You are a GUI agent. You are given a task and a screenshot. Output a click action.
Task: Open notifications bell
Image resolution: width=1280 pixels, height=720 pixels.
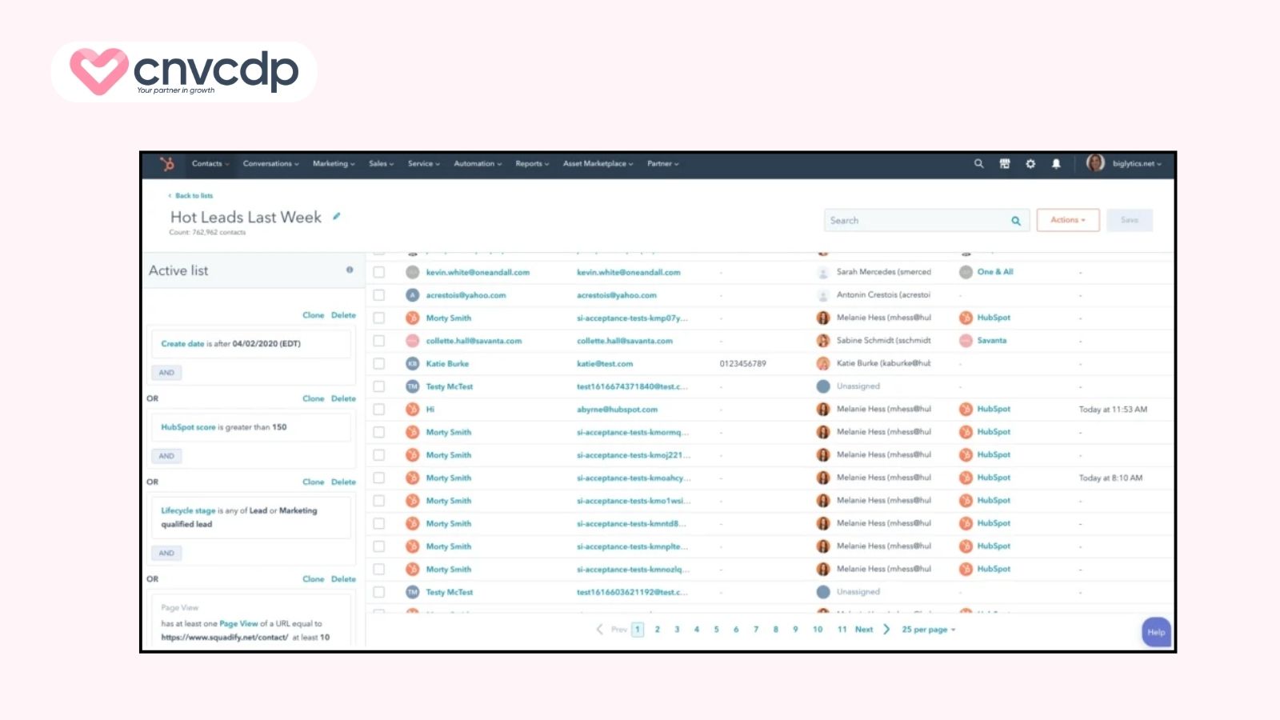point(1056,163)
